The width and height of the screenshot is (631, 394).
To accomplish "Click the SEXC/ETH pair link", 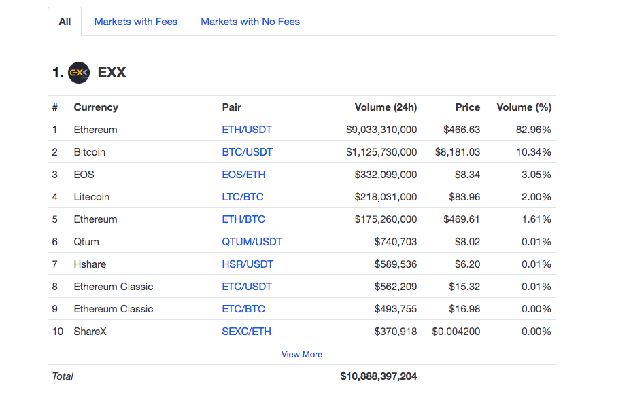I will (246, 332).
